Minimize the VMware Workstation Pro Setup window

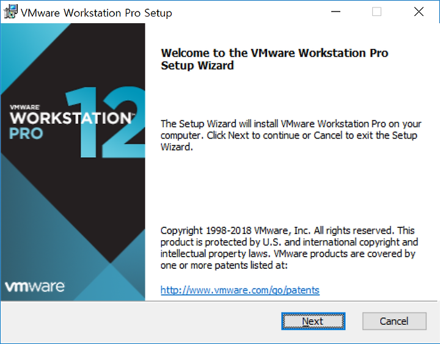335,12
